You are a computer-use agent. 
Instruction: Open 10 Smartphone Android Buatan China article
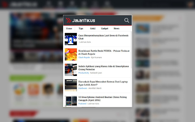pos(102,99)
